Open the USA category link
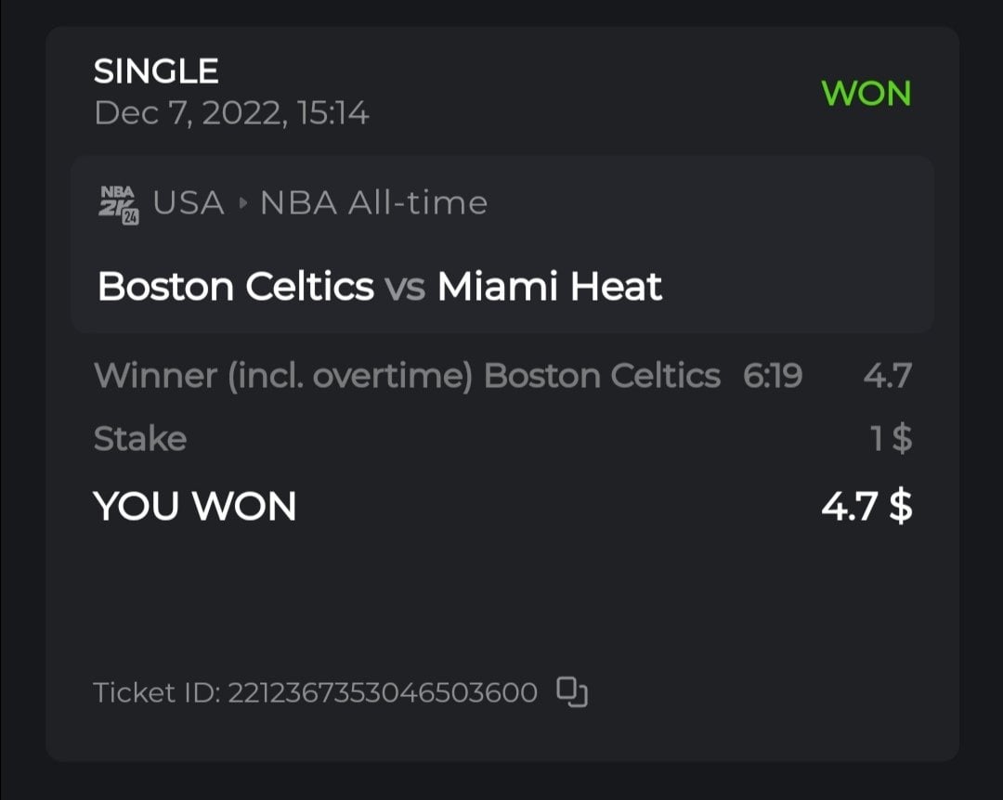This screenshot has width=1003, height=800. (x=189, y=202)
